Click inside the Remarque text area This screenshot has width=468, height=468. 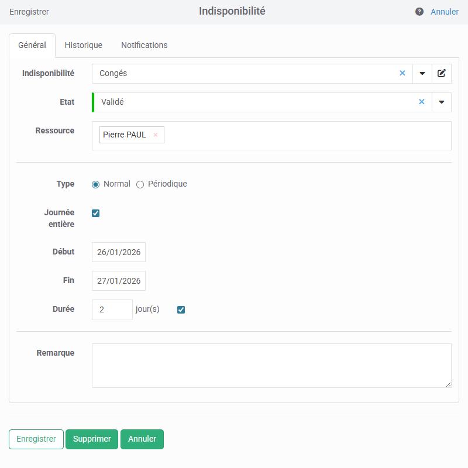click(x=271, y=365)
